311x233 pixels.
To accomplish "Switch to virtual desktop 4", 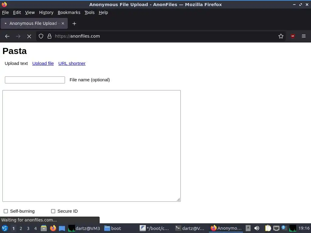I will pos(36,228).
